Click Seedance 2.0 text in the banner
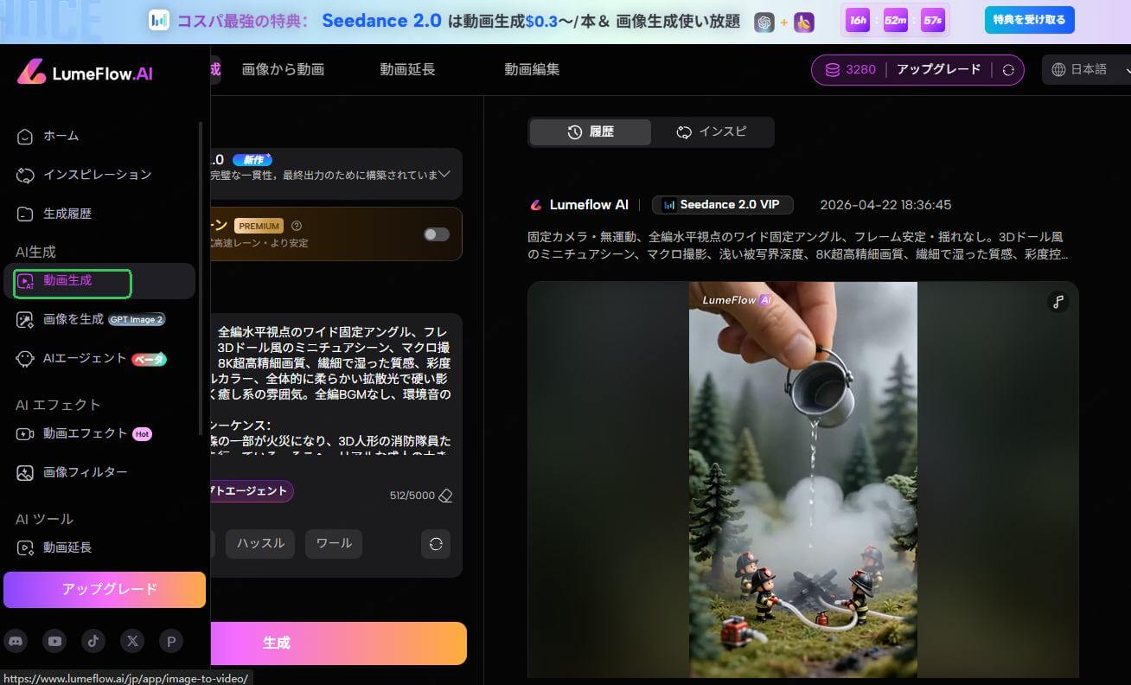Image resolution: width=1131 pixels, height=685 pixels. [x=381, y=21]
